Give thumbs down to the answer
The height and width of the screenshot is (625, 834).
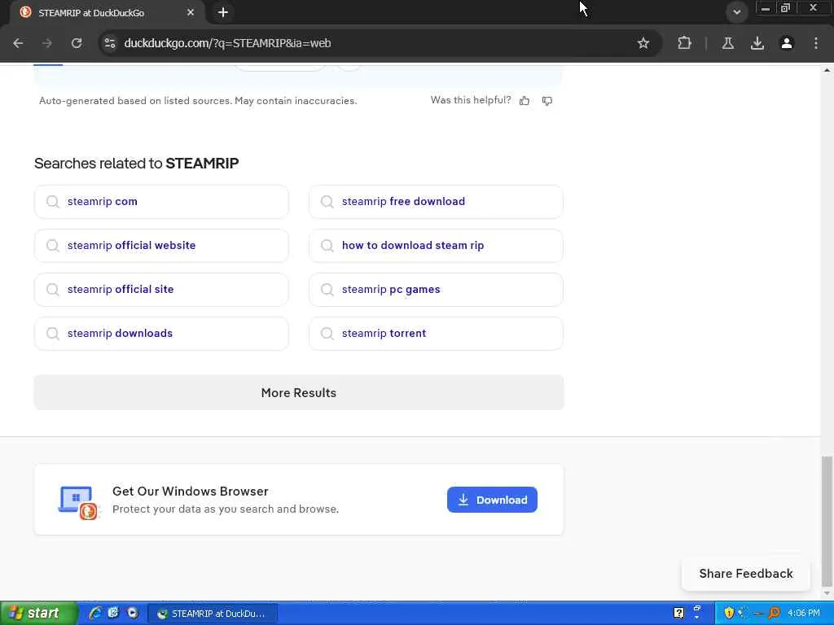[546, 100]
